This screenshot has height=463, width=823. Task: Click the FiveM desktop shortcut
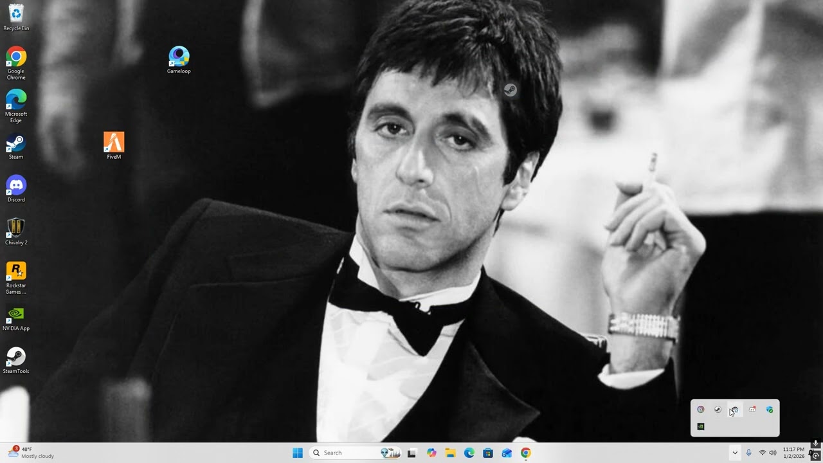(x=114, y=146)
